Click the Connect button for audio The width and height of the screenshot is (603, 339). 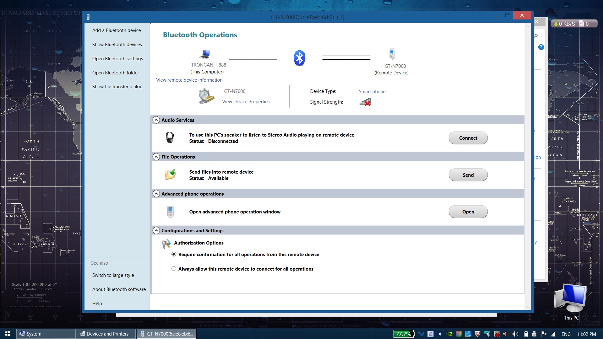point(468,138)
